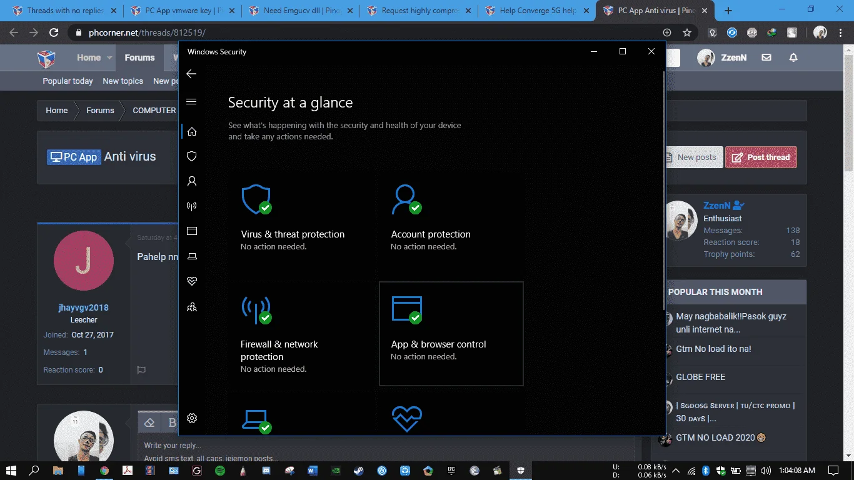
Task: Click the 'PC App' thread prefix label
Action: tap(74, 157)
